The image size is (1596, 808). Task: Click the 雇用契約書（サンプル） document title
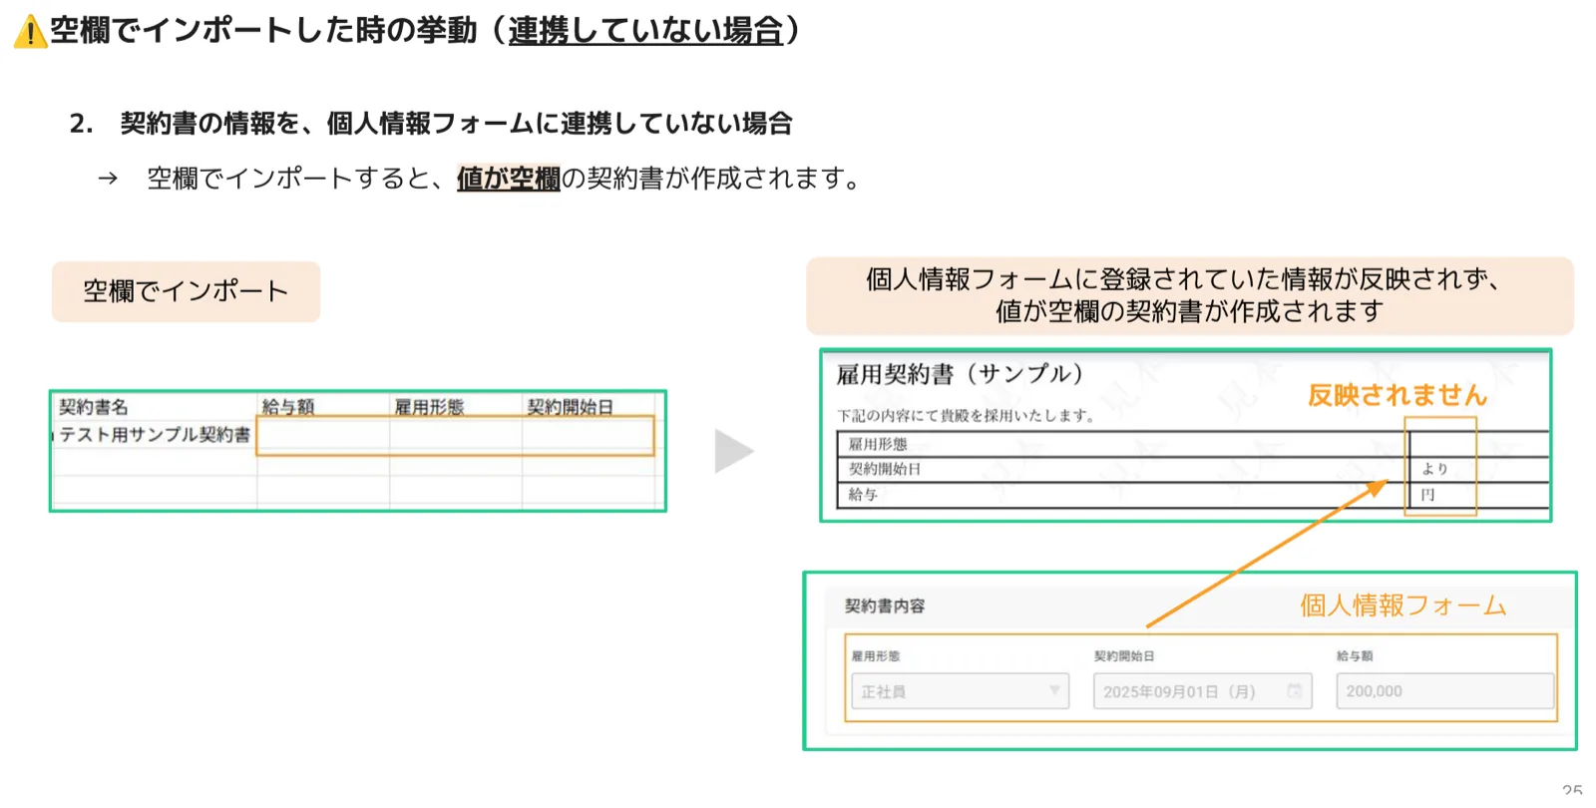coord(960,374)
